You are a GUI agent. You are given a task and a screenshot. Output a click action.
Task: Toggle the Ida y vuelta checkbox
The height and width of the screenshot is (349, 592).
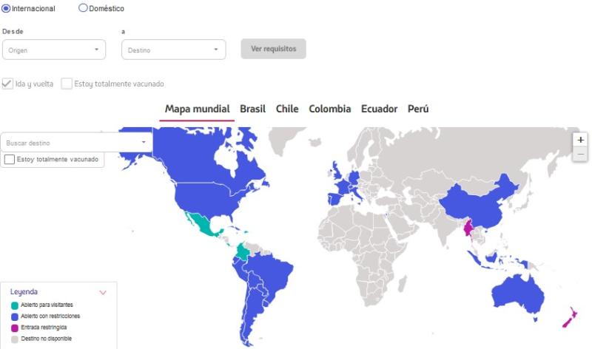point(8,84)
